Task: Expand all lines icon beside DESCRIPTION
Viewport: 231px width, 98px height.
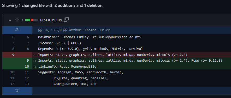Action: point(17,20)
